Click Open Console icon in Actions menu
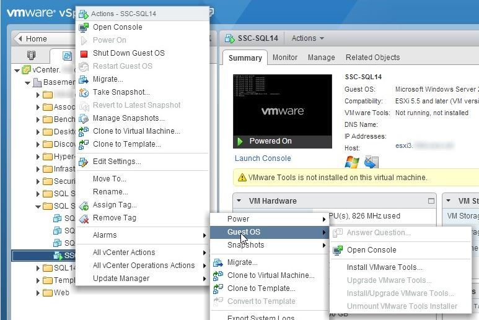 [84, 27]
